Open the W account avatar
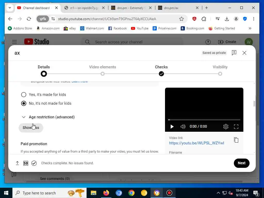 click(249, 42)
